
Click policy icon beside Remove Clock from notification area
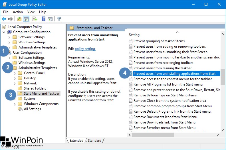tap(130, 101)
